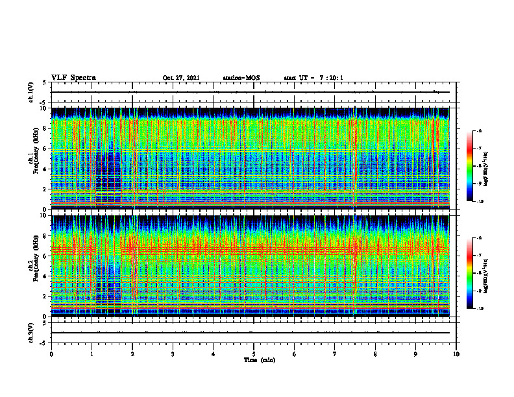The width and height of the screenshot is (514, 397).
Task: Click the "8" kHz tick on ch.2 frequency axis
Action: point(45,236)
